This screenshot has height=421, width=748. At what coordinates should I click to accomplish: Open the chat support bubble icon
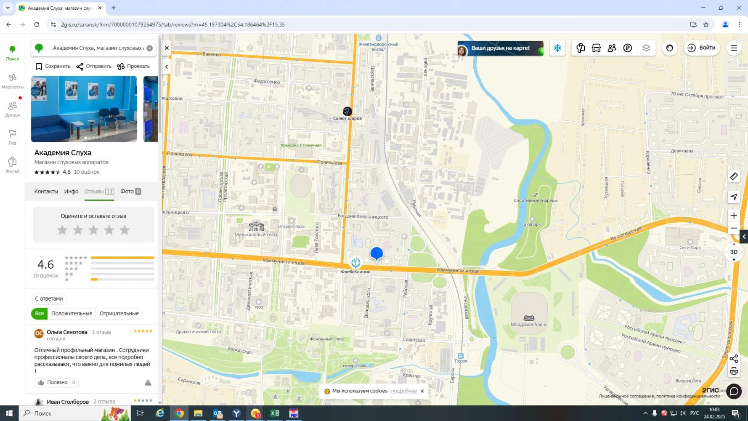[x=734, y=392]
